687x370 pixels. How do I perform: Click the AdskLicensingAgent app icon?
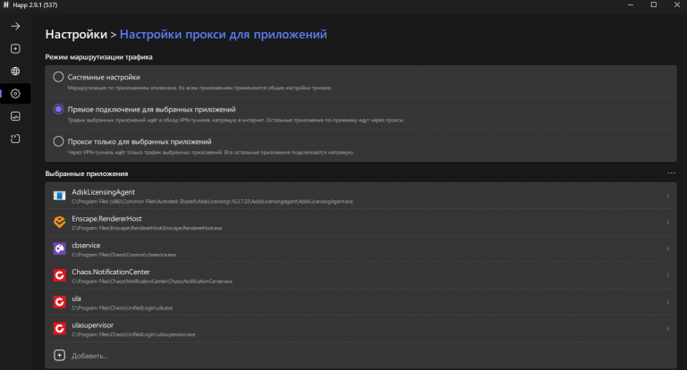[60, 196]
